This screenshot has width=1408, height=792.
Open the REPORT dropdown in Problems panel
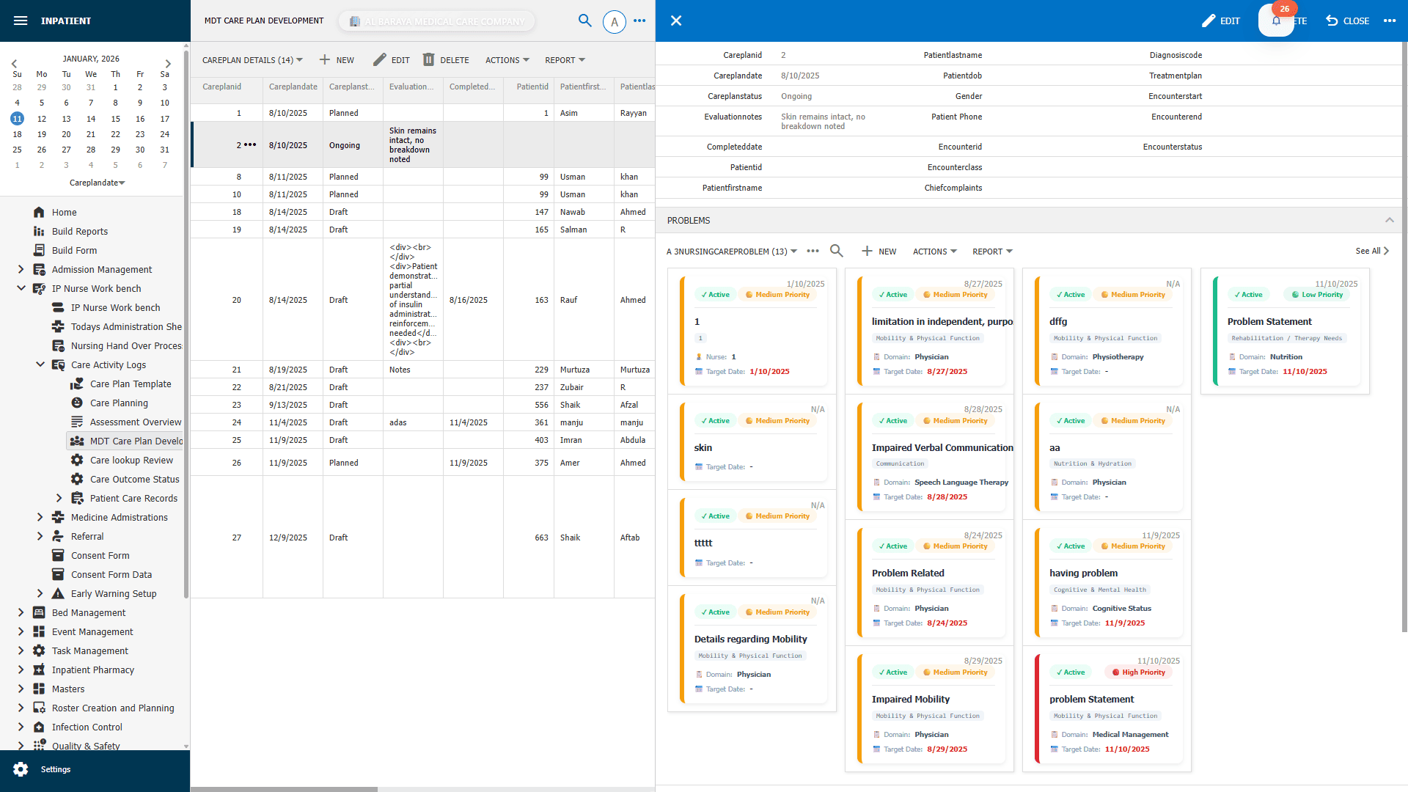coord(991,251)
